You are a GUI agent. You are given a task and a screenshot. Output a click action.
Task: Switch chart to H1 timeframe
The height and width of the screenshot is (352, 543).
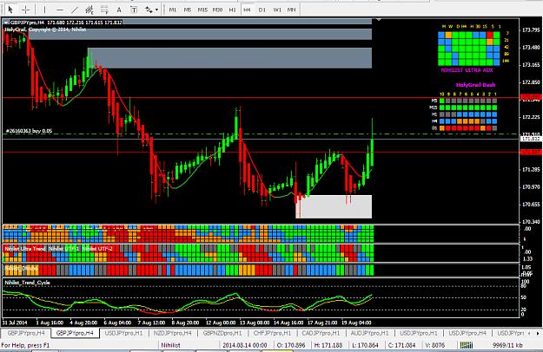click(x=232, y=10)
